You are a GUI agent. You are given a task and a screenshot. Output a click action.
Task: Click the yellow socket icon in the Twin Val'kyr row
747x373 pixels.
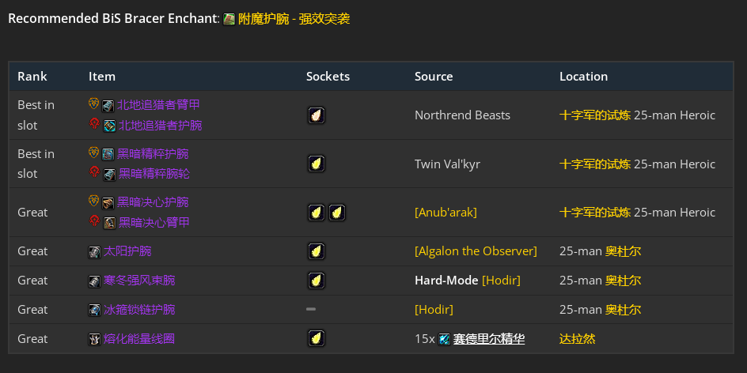[x=316, y=164]
